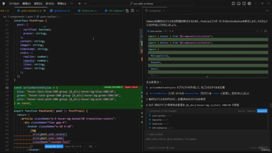Toggle the primary sidebar layout icon
The height and width of the screenshot is (153, 272).
[x=233, y=3]
